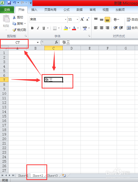Toggle Underline formatting
The width and height of the screenshot is (138, 182).
point(44,28)
